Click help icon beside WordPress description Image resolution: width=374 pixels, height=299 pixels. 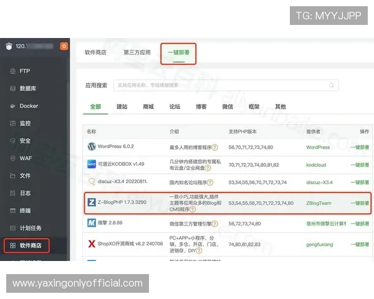click(214, 148)
